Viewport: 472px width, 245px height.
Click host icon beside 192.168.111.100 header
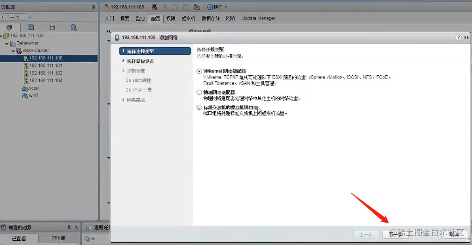(x=107, y=7)
